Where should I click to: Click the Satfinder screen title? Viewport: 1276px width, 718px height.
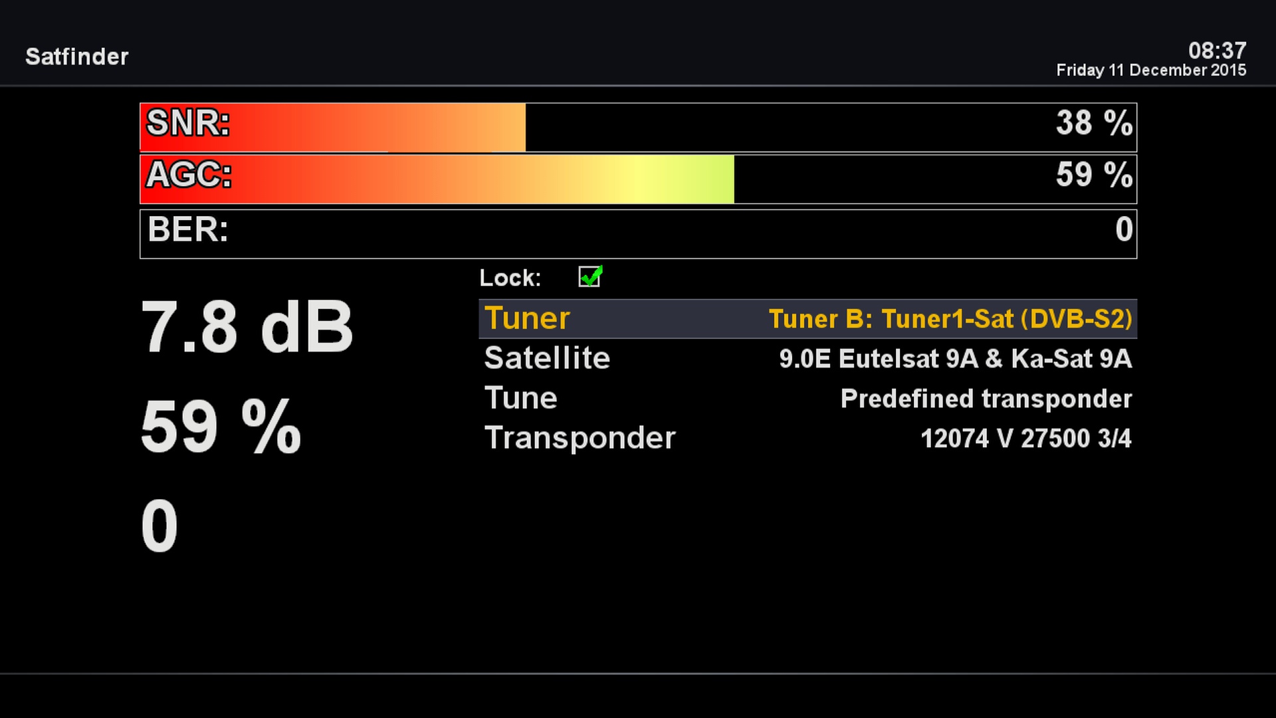[x=77, y=57]
